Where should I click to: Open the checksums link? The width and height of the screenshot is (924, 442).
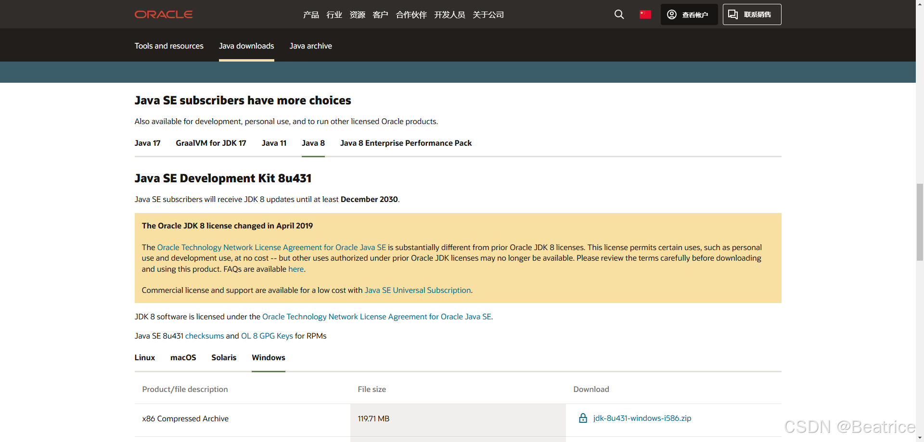pos(205,336)
